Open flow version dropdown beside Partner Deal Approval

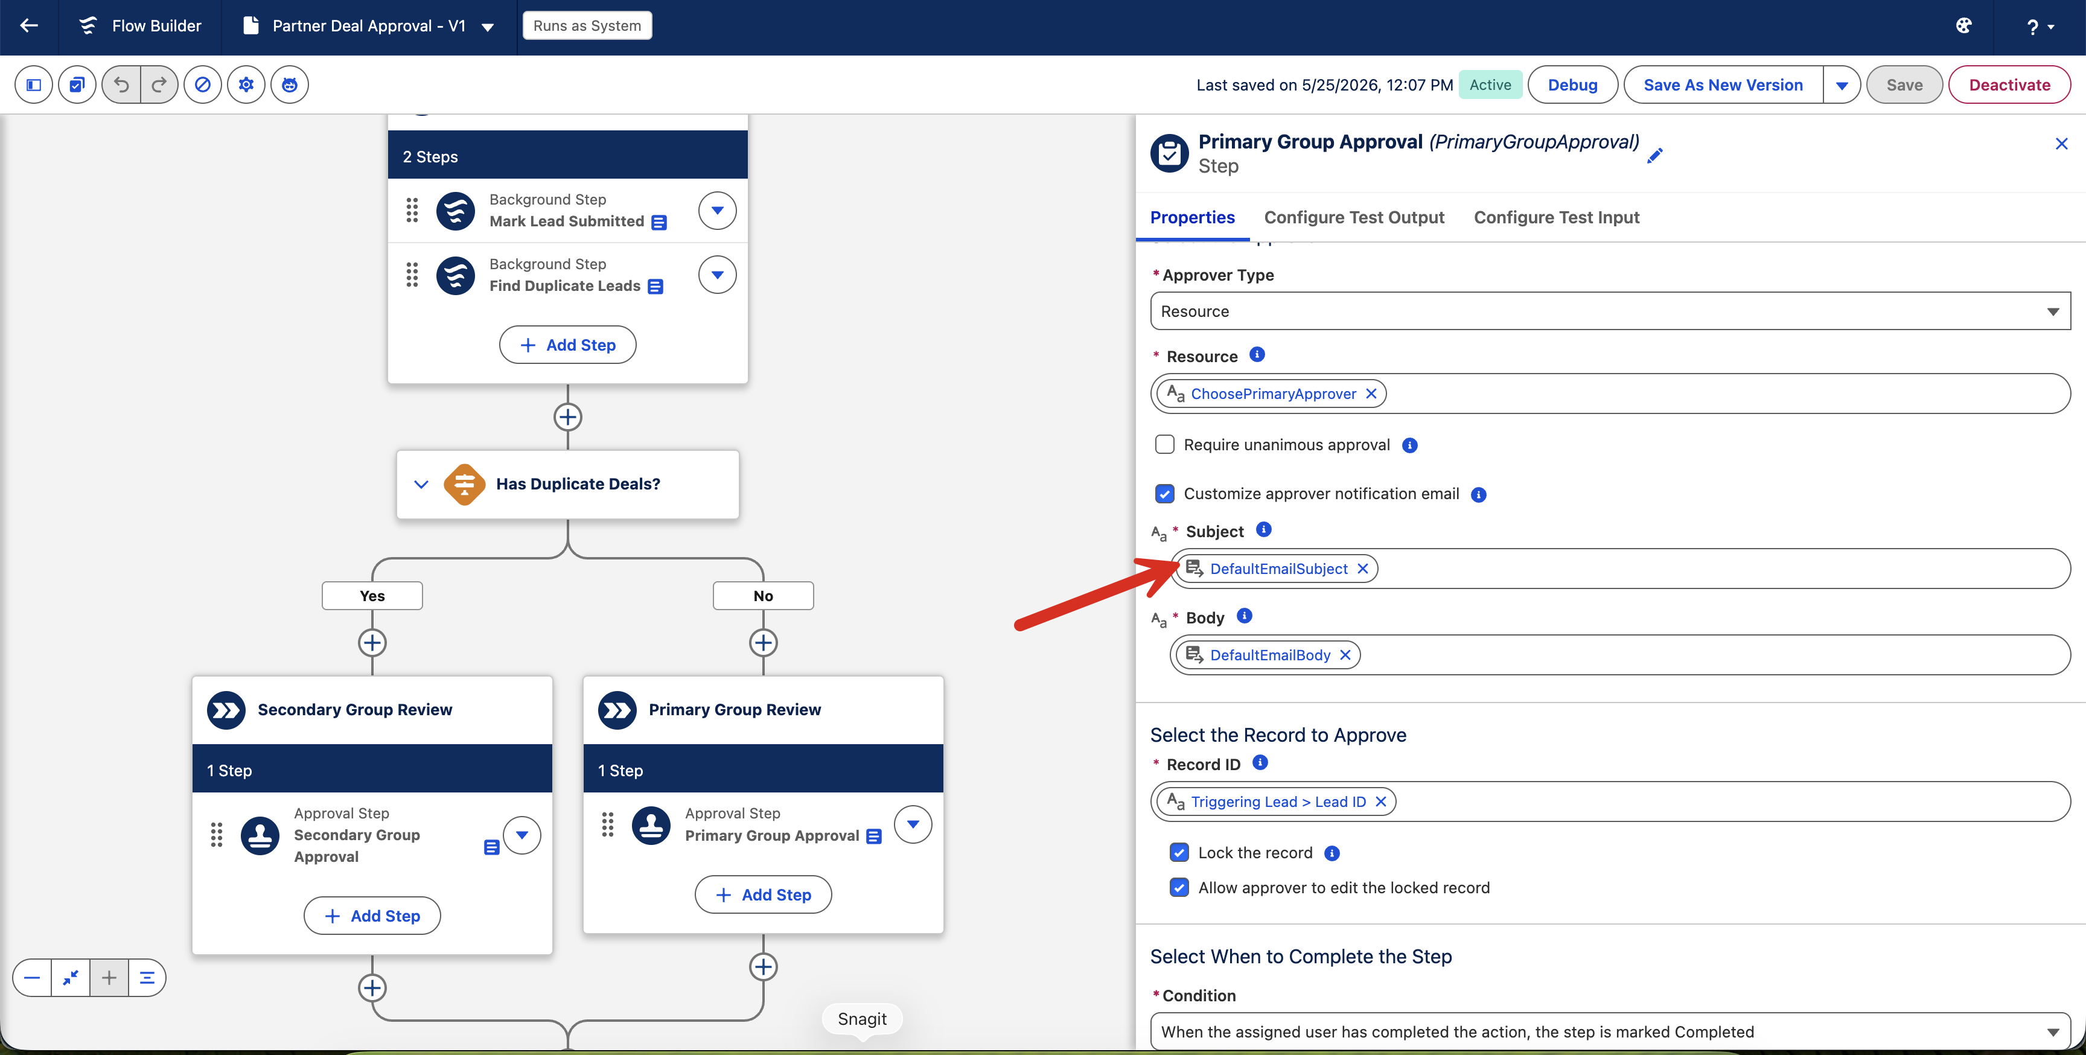click(488, 27)
